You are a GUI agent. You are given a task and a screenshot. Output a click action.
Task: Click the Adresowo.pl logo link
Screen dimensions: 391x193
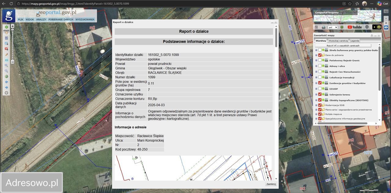tap(32, 183)
